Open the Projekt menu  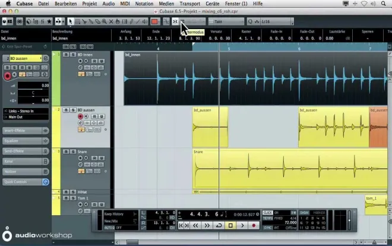(90, 4)
